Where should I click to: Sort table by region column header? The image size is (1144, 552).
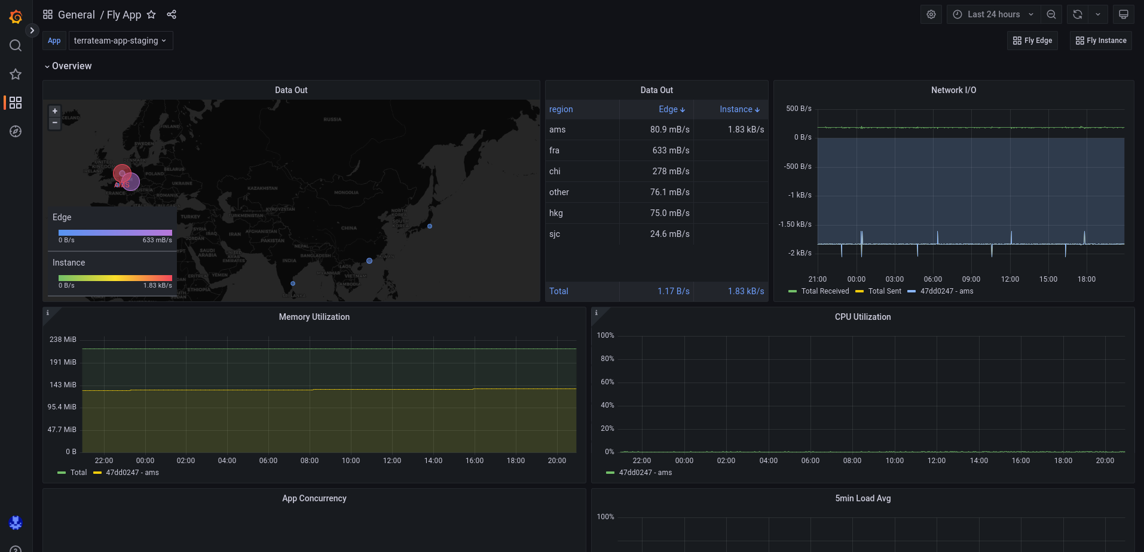pyautogui.click(x=561, y=109)
